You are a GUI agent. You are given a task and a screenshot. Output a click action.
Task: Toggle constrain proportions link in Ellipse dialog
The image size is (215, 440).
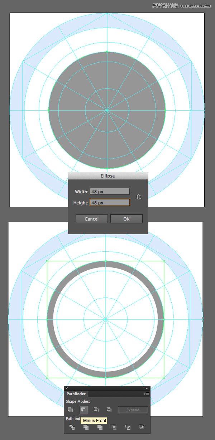click(x=139, y=197)
